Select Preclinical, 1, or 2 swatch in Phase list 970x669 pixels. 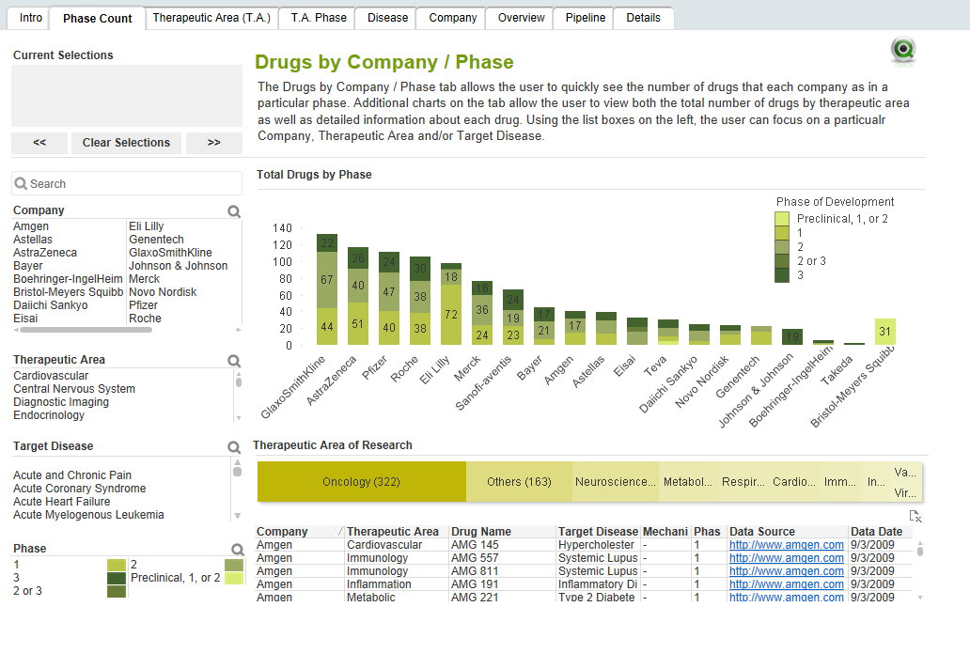[x=234, y=578]
